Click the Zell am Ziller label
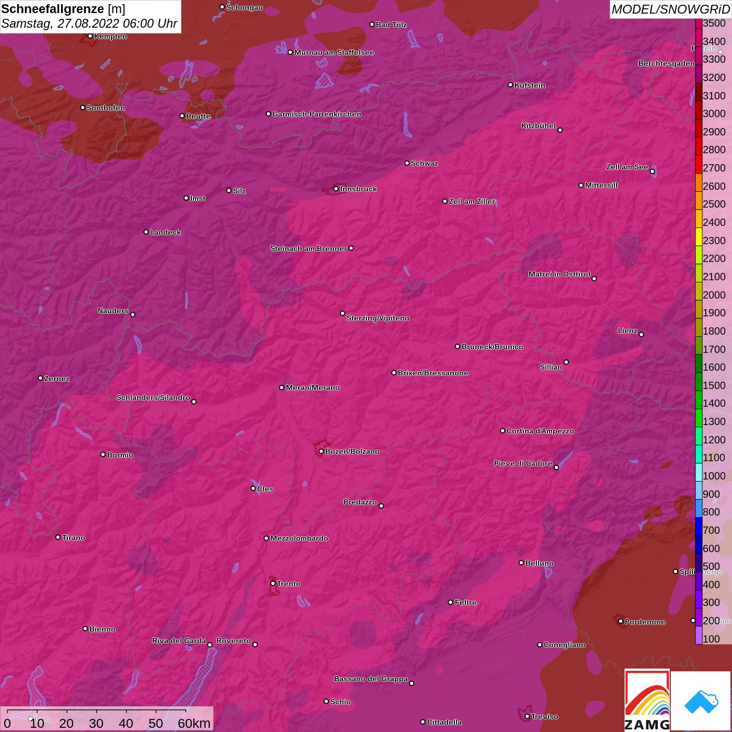Image resolution: width=732 pixels, height=732 pixels. pyautogui.click(x=472, y=201)
